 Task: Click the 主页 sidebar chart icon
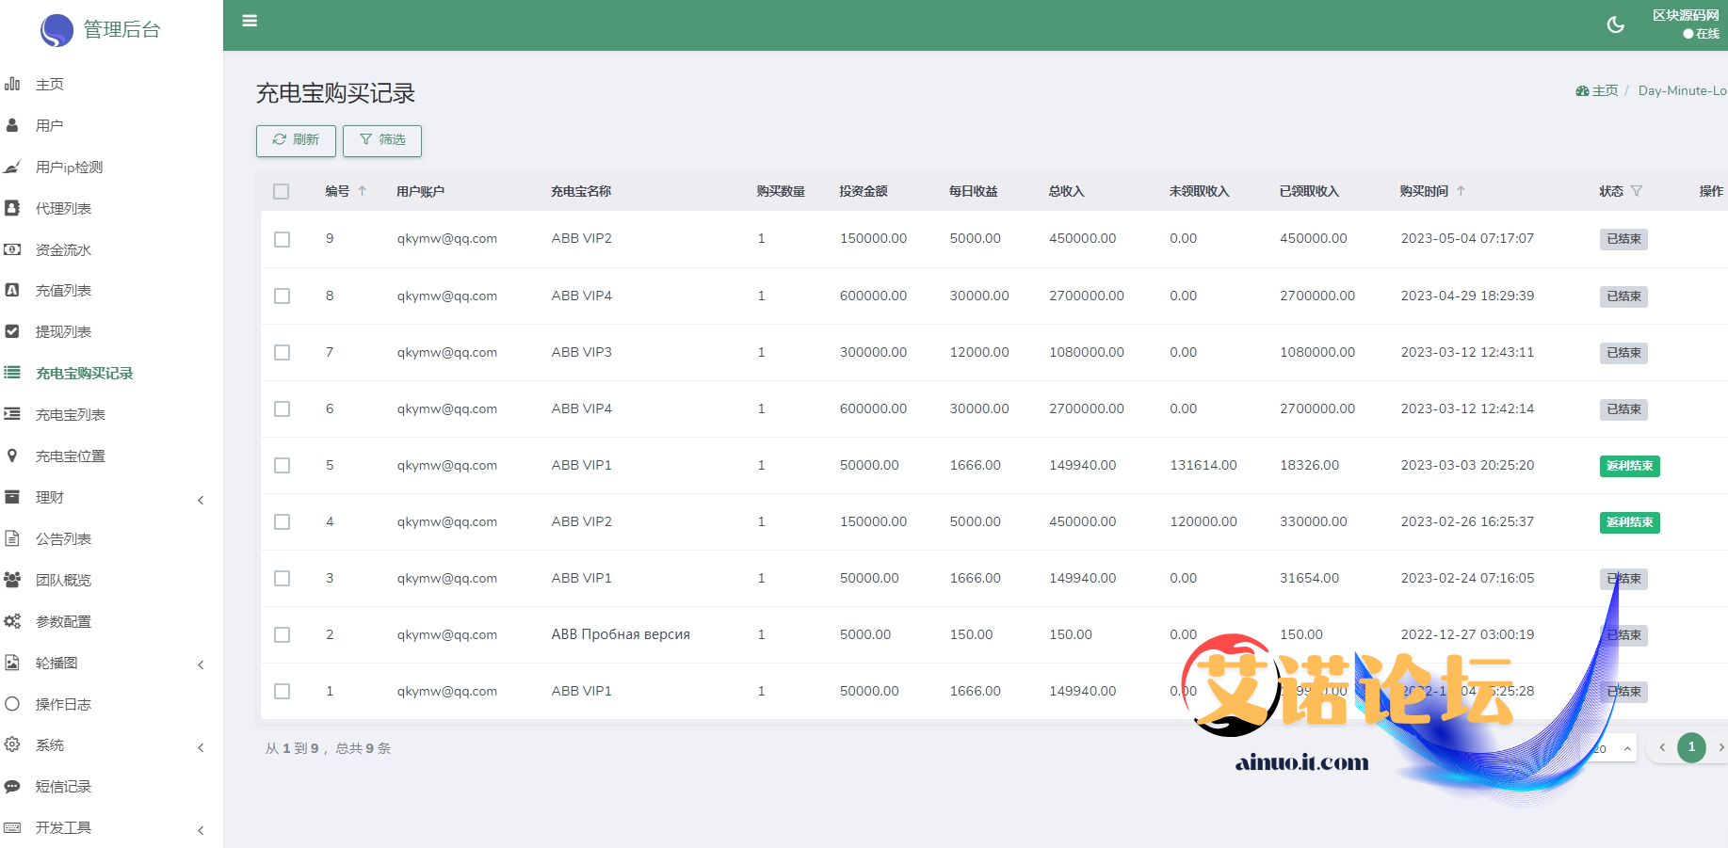pyautogui.click(x=12, y=84)
